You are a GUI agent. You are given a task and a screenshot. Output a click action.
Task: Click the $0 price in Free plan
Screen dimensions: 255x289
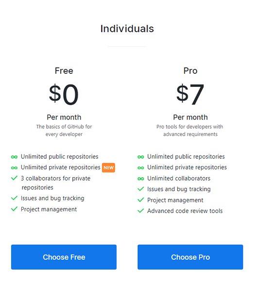[64, 94]
